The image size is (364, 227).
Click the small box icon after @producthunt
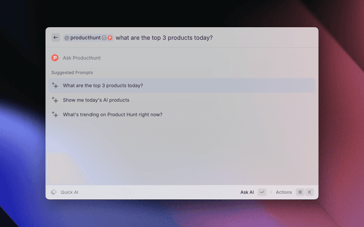pos(104,38)
